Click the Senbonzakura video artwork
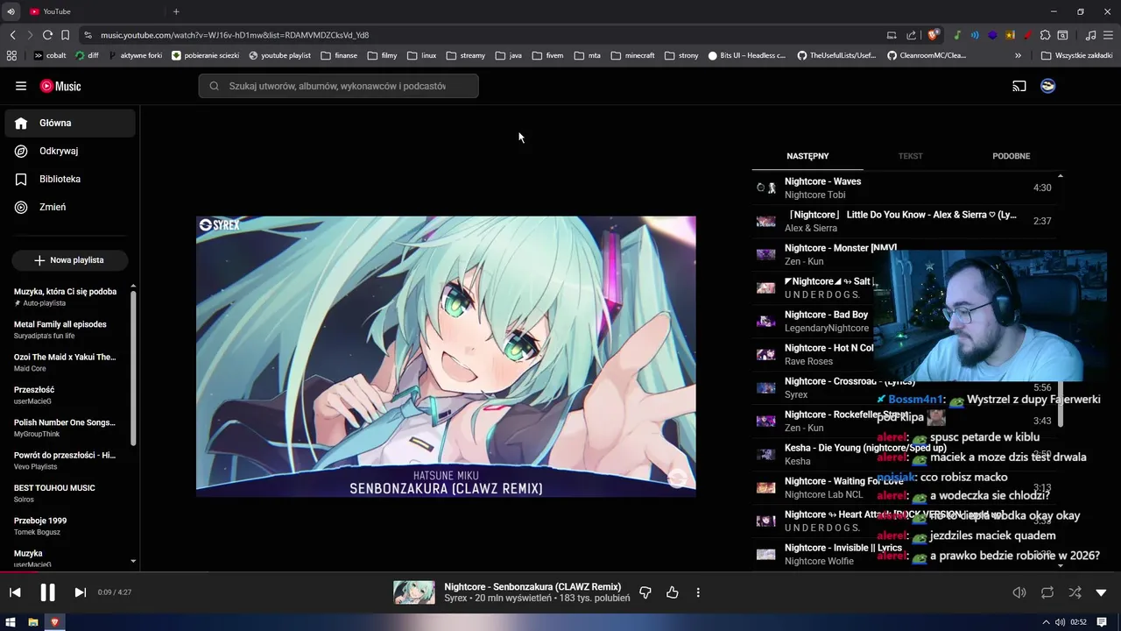Screen dimensions: 1121x631 [446, 357]
